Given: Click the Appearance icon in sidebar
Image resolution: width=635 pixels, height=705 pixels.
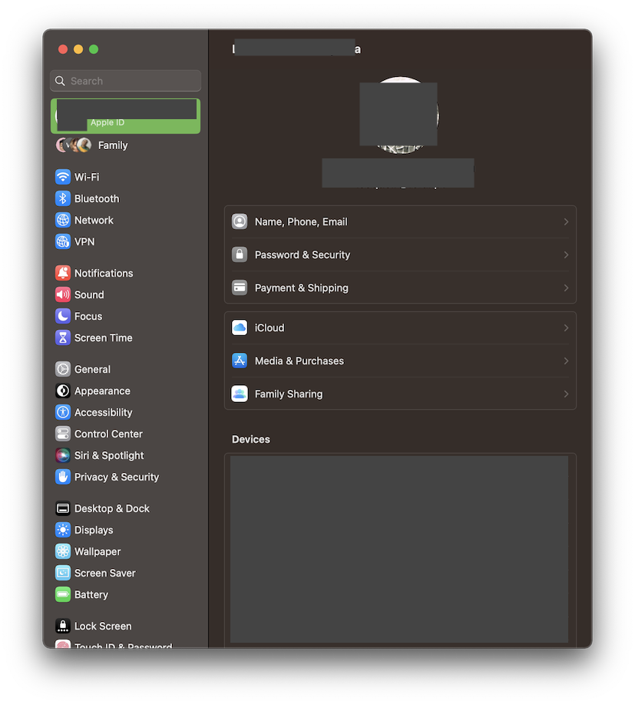Looking at the screenshot, I should click(63, 391).
